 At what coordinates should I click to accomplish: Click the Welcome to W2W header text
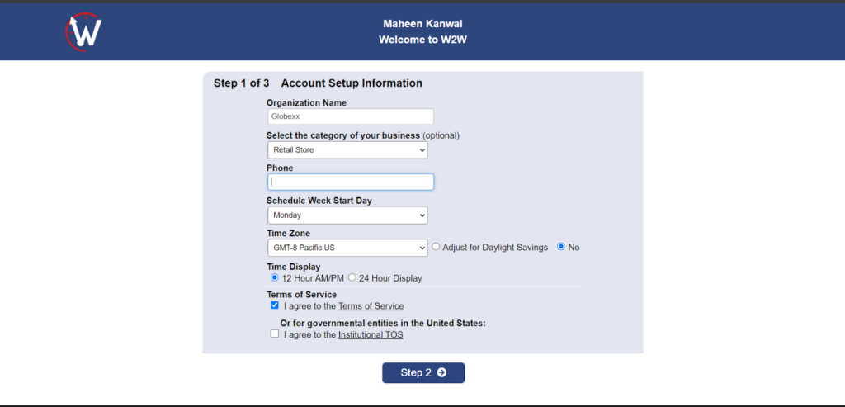423,40
